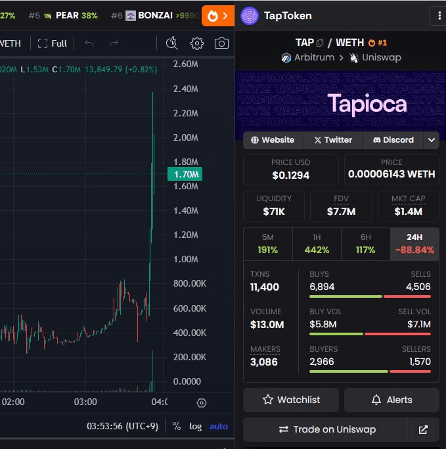Screen dimensions: 446x449
Task: Click the 03:00 time axis label
Action: tap(85, 402)
